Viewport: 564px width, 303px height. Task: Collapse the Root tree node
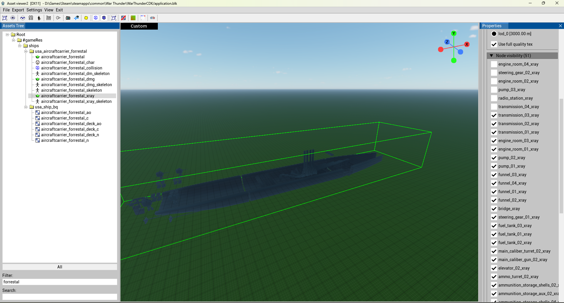tap(7, 35)
